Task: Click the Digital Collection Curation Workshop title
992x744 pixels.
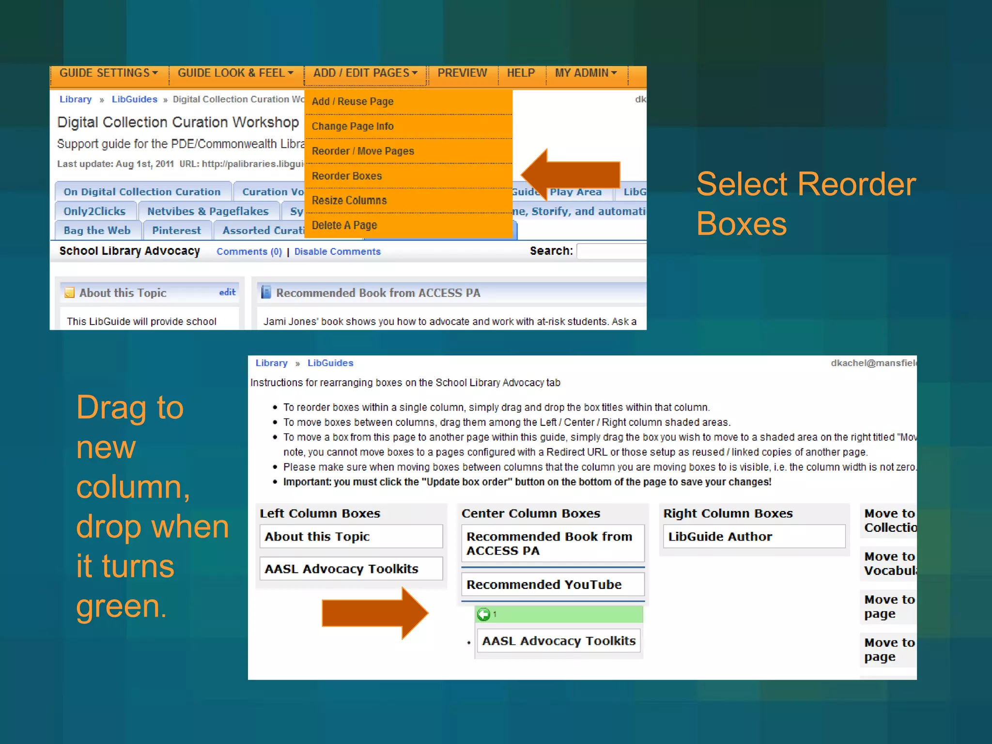Action: [x=178, y=122]
